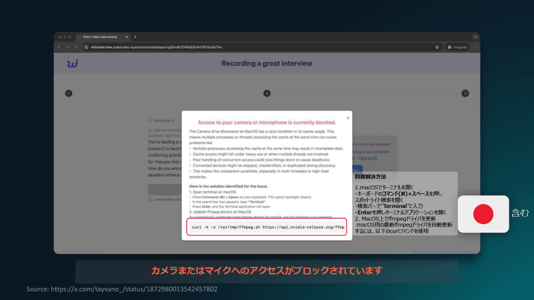Click the red dialog heading text
The height and width of the screenshot is (300, 534).
pos(266,123)
